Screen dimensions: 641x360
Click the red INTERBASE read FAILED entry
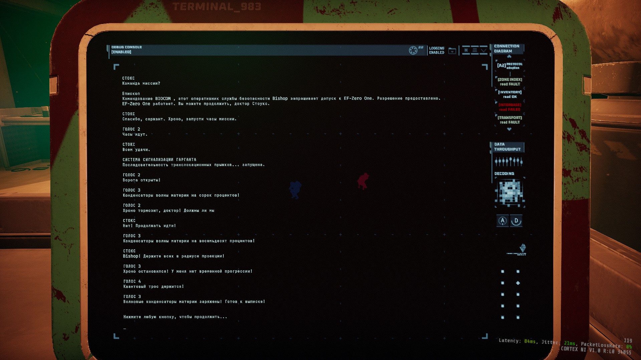point(510,107)
